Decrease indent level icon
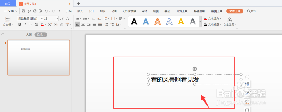282x112 pixels. 93,19
